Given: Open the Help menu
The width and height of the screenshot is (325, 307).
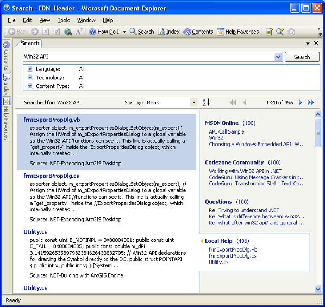Looking at the screenshot, I should 108,20.
